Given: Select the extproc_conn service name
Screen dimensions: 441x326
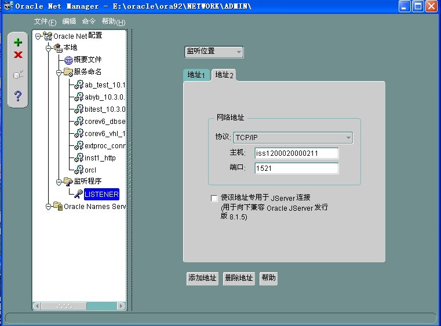Looking at the screenshot, I should pyautogui.click(x=105, y=146).
